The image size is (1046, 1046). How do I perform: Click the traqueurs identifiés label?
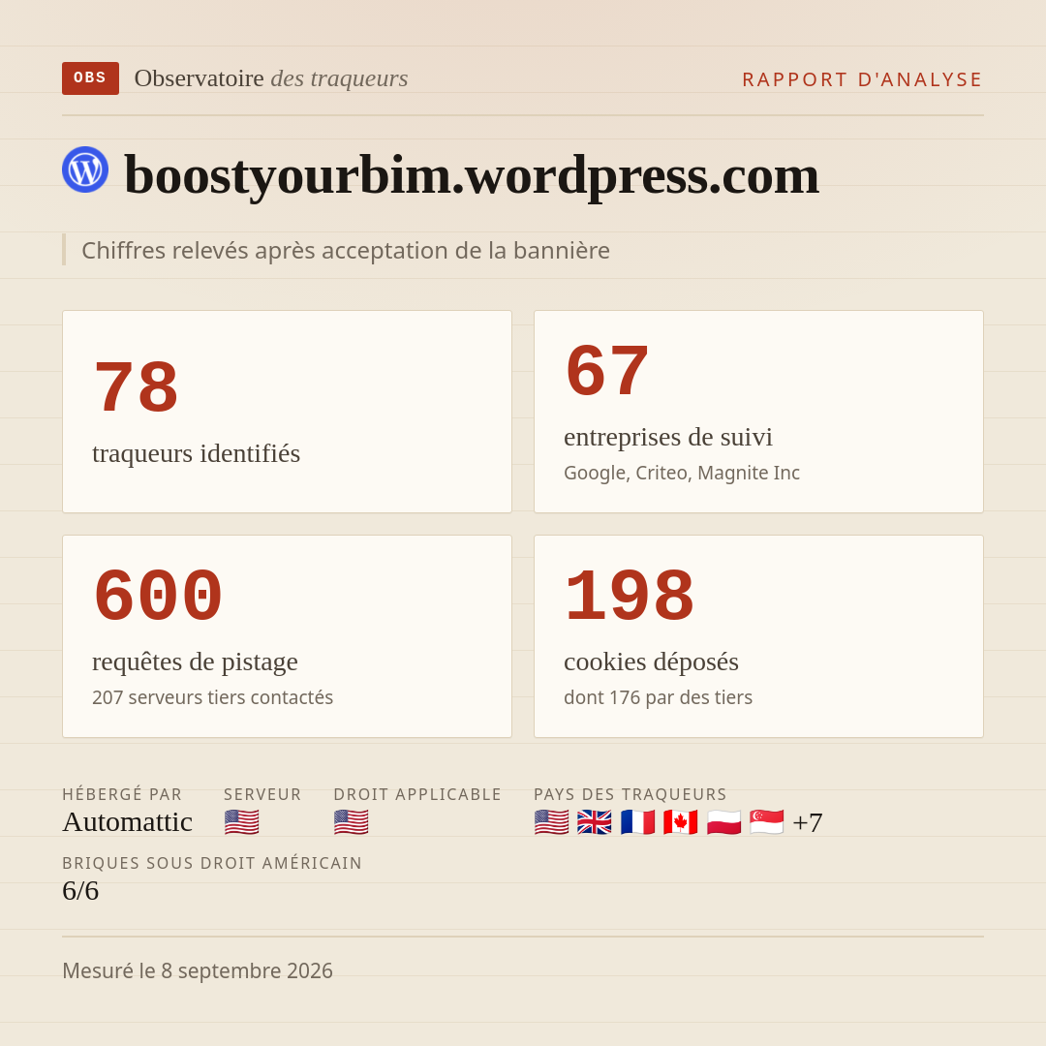[x=196, y=453]
